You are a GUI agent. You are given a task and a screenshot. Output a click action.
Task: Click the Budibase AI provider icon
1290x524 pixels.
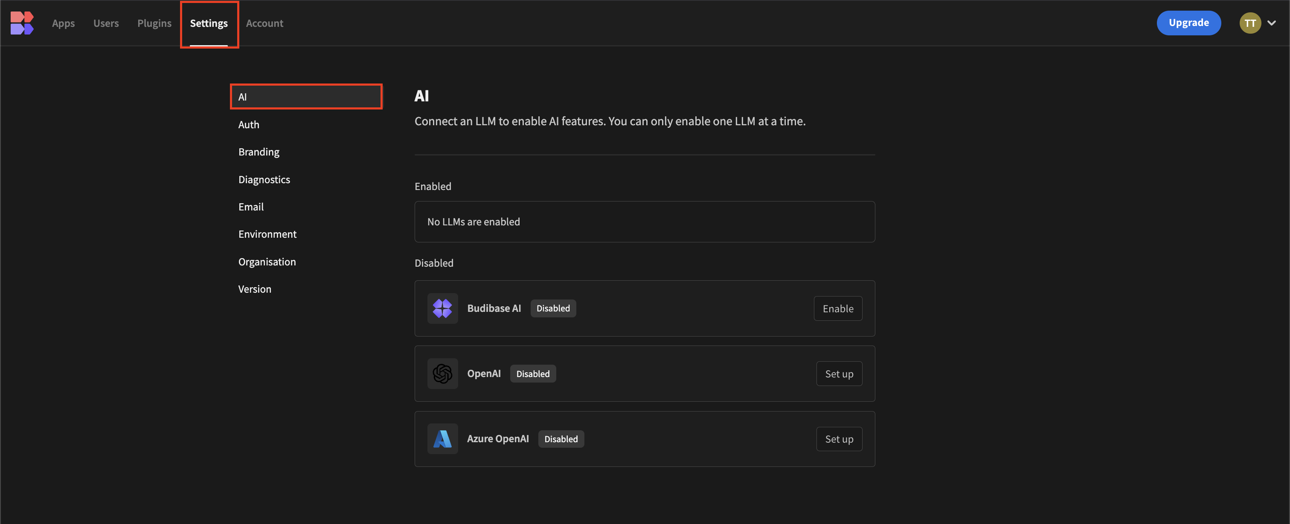pos(442,308)
